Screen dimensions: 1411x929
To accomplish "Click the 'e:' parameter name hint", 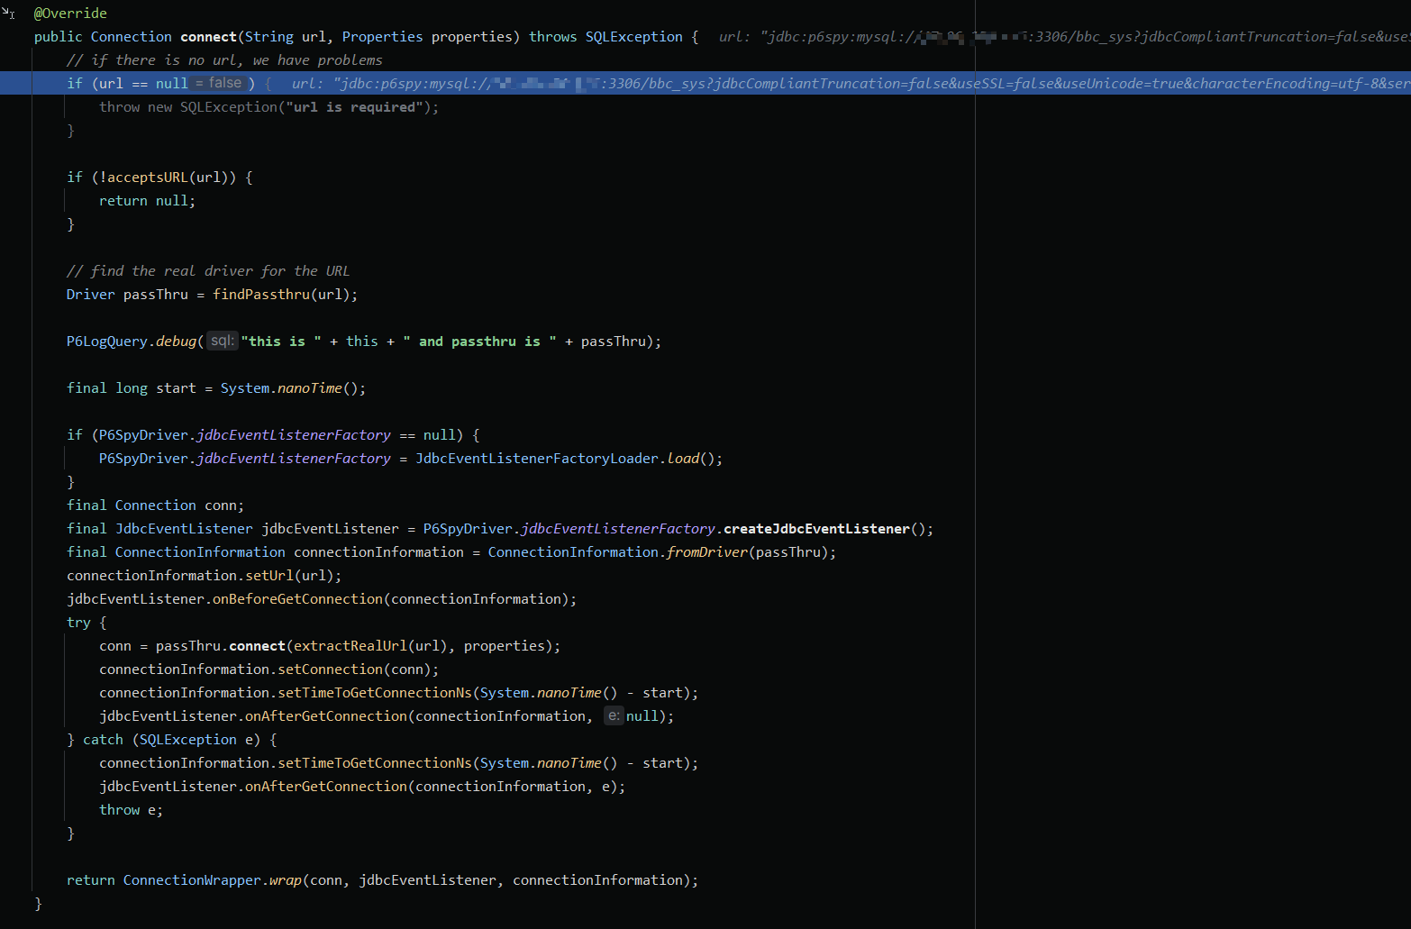I will point(614,715).
